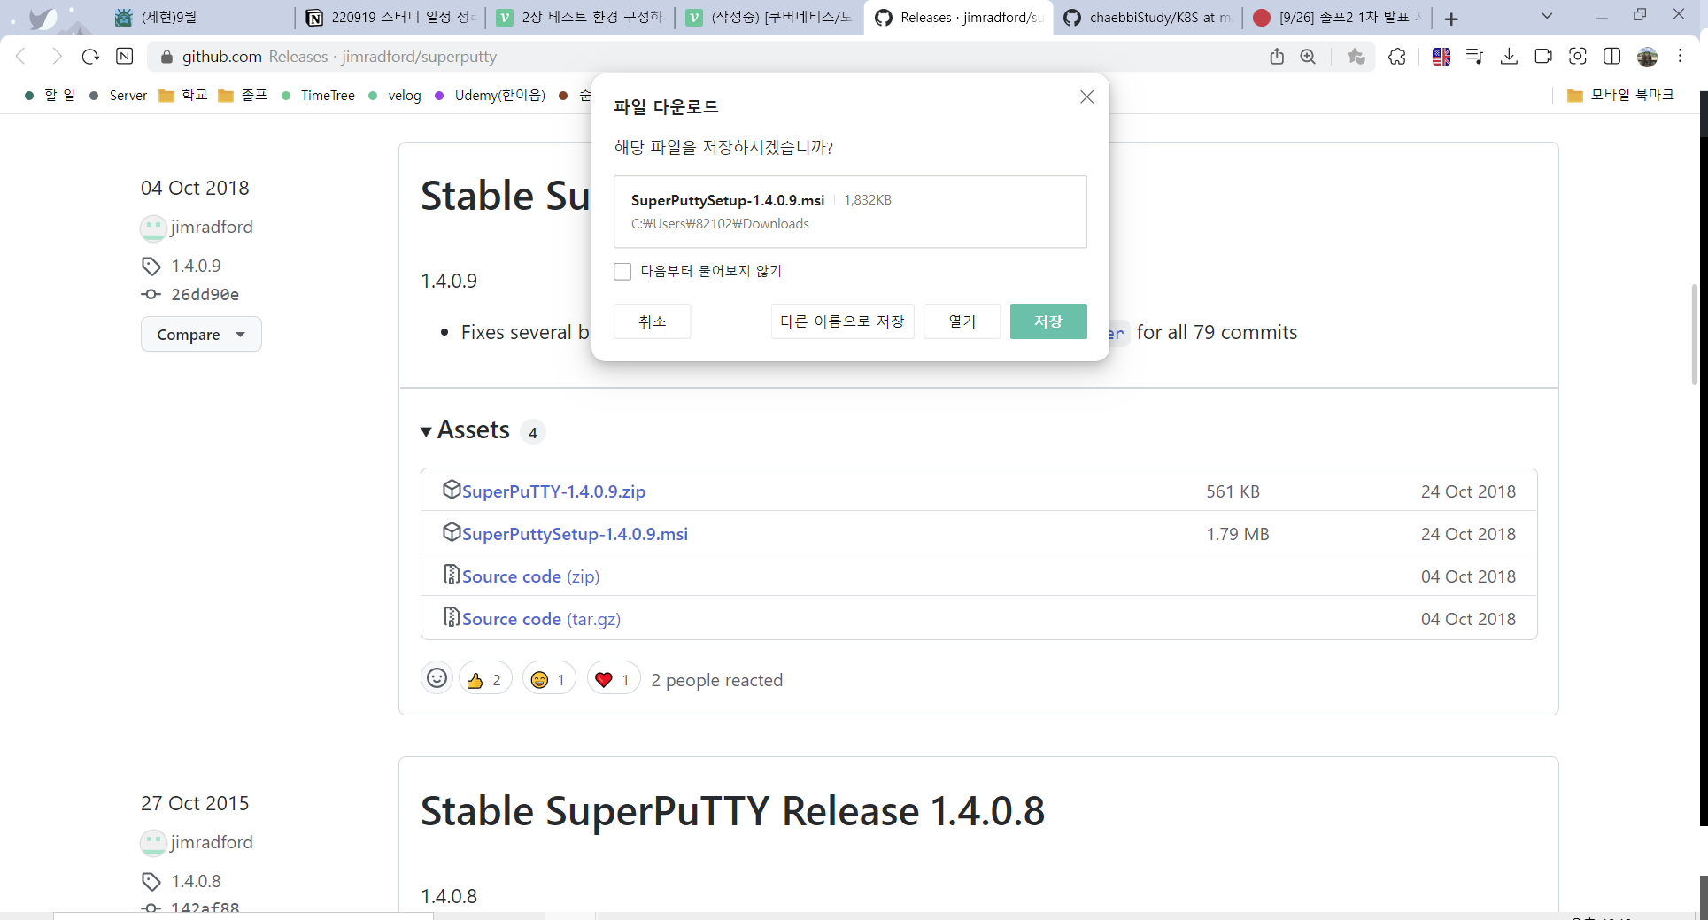Switch to the chaebbiStudy/K8S tab

pyautogui.click(x=1148, y=17)
